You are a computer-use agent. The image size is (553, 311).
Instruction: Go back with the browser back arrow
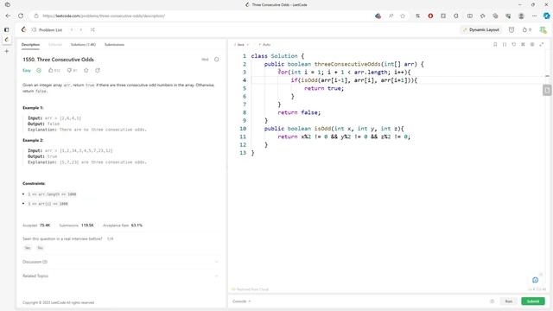(8, 16)
